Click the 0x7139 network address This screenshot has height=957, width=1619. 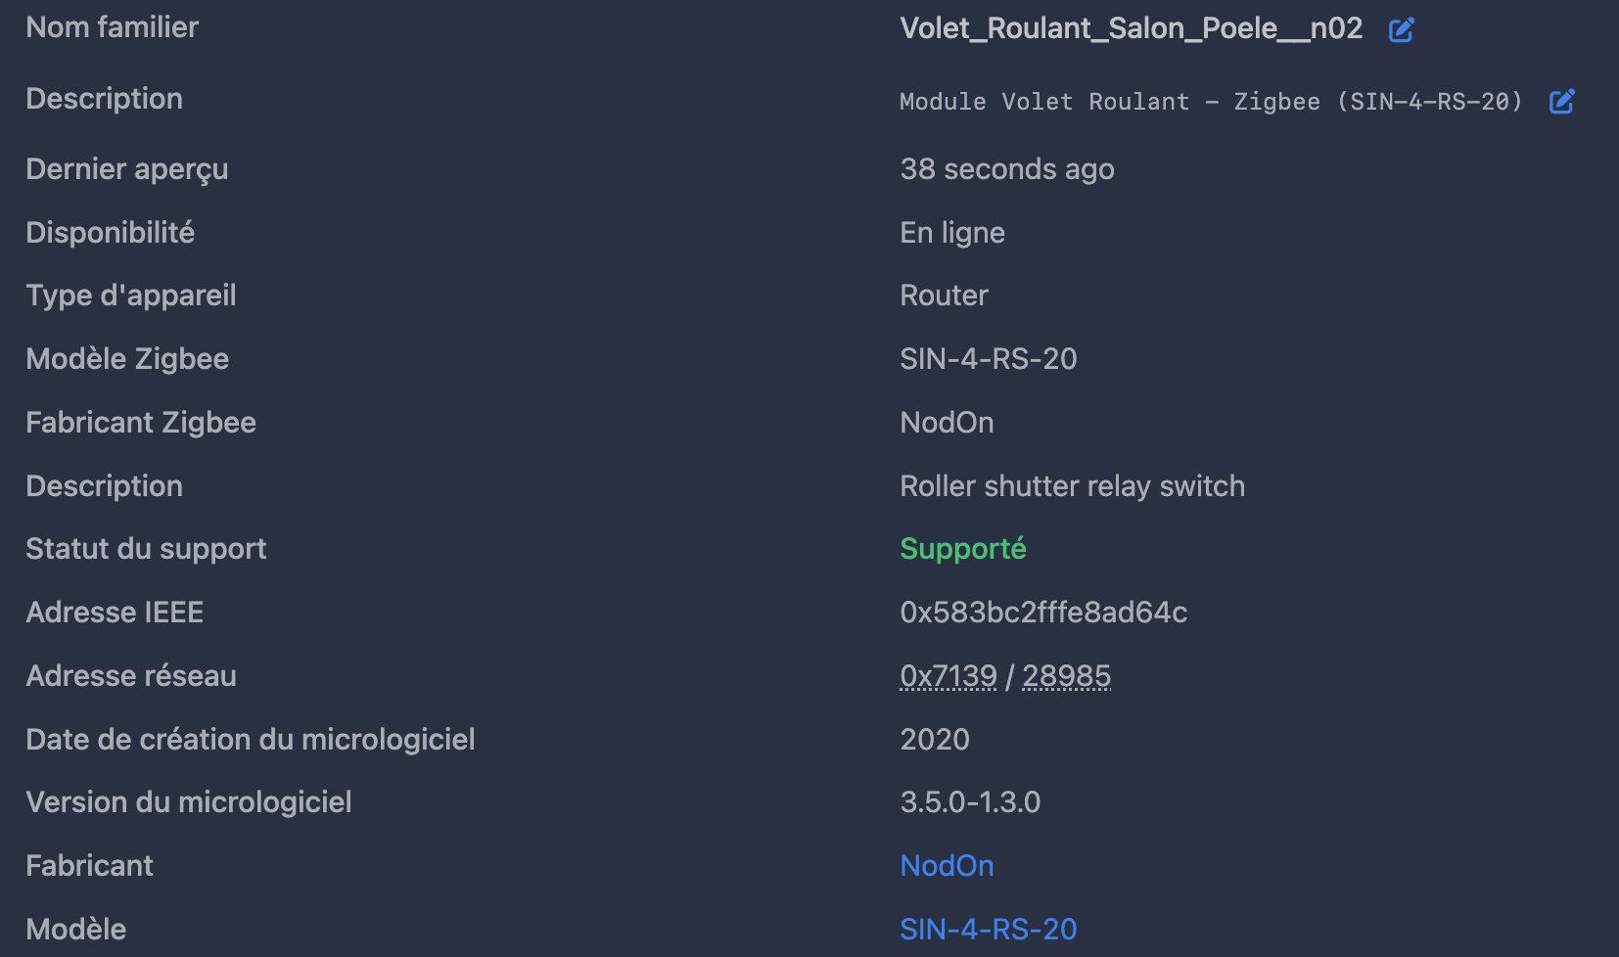tap(948, 676)
